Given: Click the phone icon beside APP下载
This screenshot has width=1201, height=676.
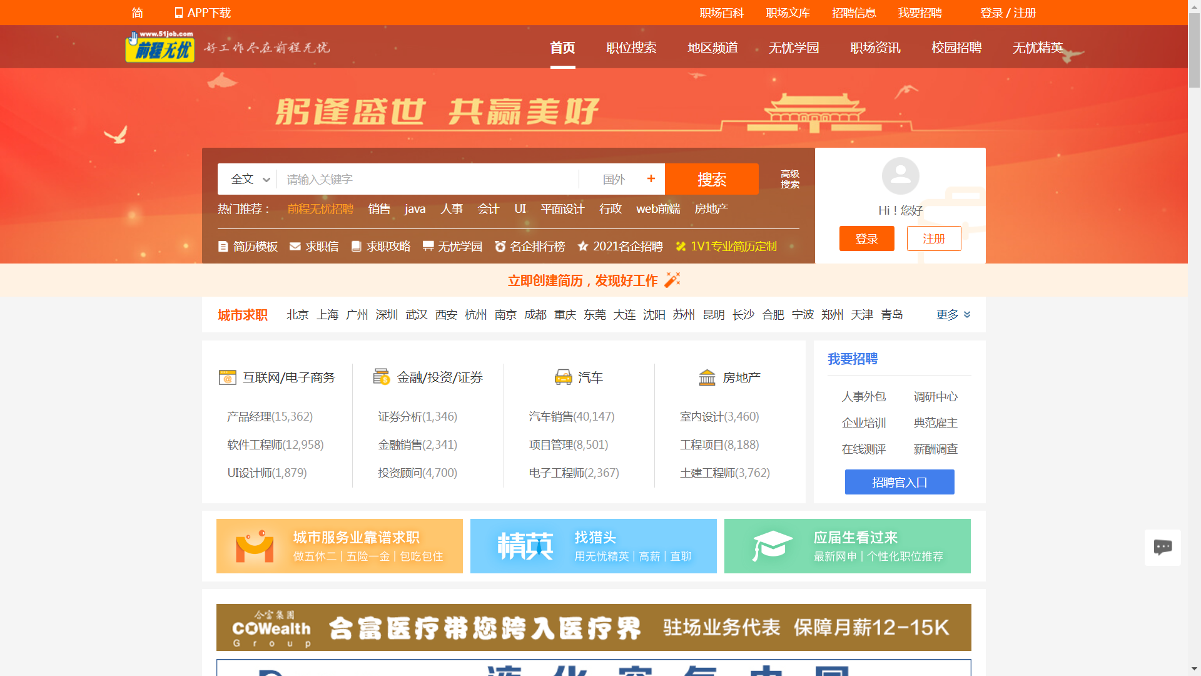Looking at the screenshot, I should click(x=179, y=13).
